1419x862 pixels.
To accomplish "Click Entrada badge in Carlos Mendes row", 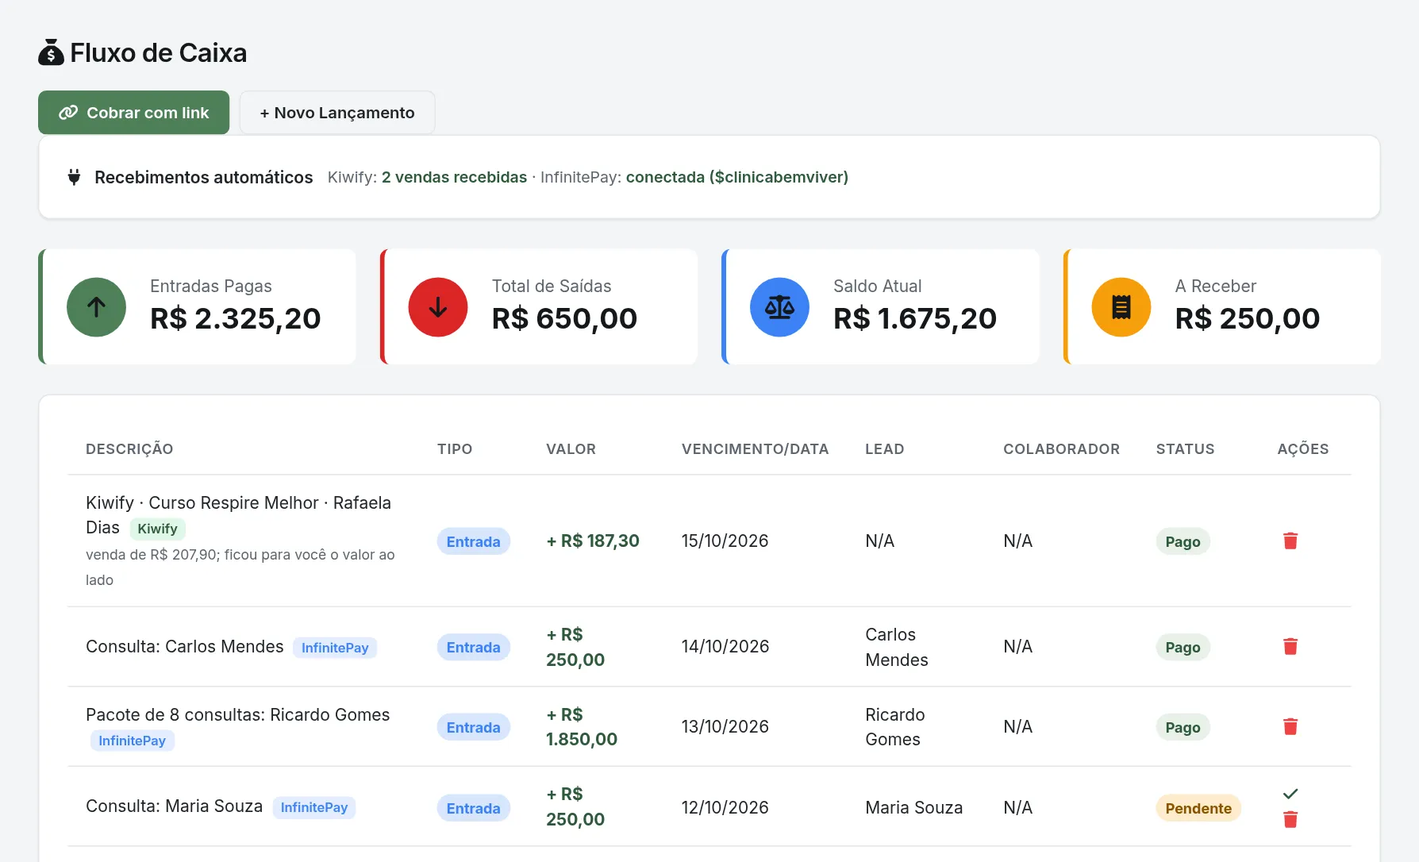I will (x=473, y=647).
